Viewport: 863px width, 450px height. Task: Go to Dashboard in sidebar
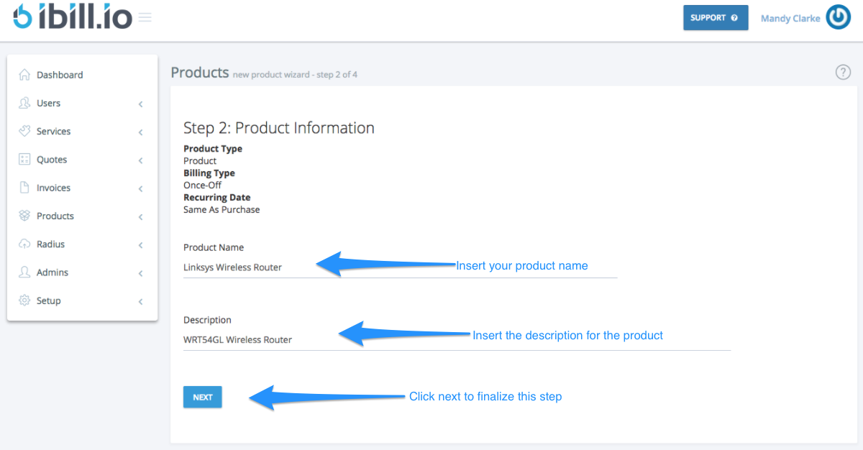(60, 75)
